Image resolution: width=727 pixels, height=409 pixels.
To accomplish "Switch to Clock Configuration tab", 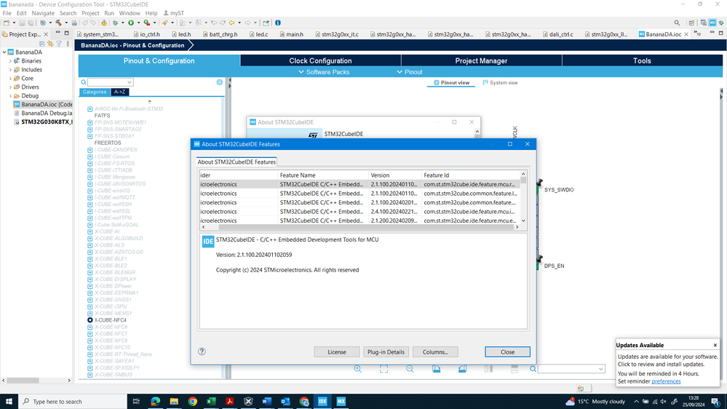I will click(320, 60).
